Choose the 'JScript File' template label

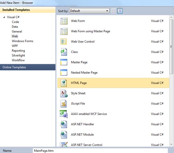pos(78,104)
